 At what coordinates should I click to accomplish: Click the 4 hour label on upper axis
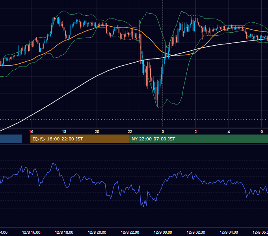point(229,132)
